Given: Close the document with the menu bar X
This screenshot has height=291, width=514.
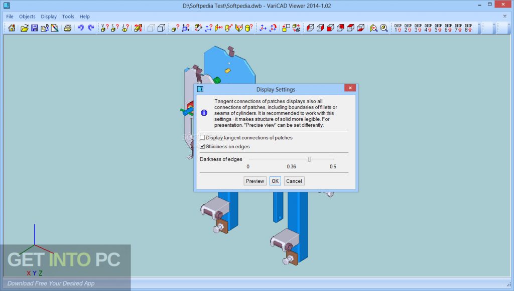Looking at the screenshot, I should click(505, 16).
